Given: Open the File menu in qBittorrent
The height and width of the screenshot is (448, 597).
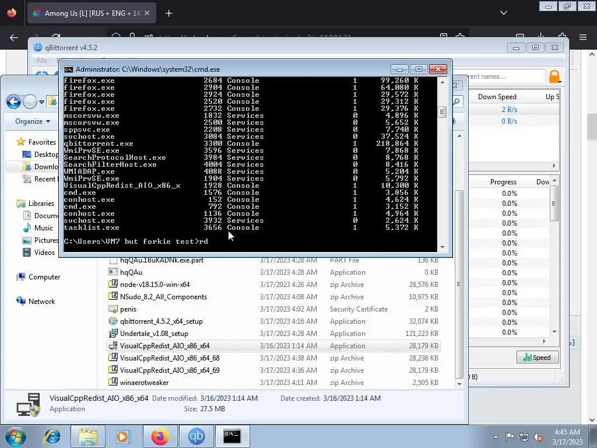Looking at the screenshot, I should tap(42, 60).
